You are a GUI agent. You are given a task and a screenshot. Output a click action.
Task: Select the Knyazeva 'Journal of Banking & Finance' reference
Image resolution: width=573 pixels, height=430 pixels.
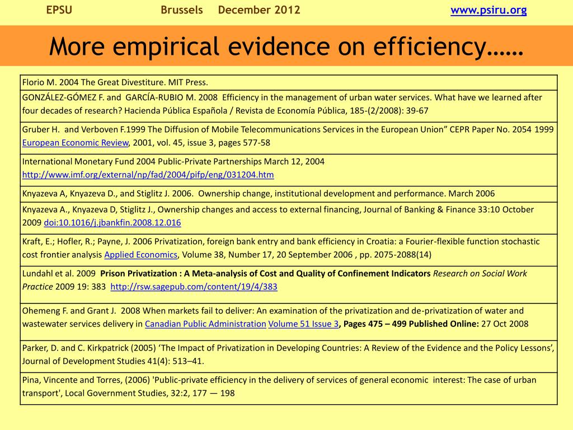click(289, 218)
